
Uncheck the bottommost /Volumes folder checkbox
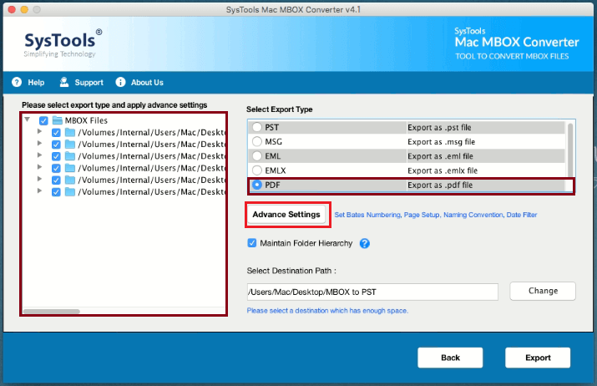(56, 192)
